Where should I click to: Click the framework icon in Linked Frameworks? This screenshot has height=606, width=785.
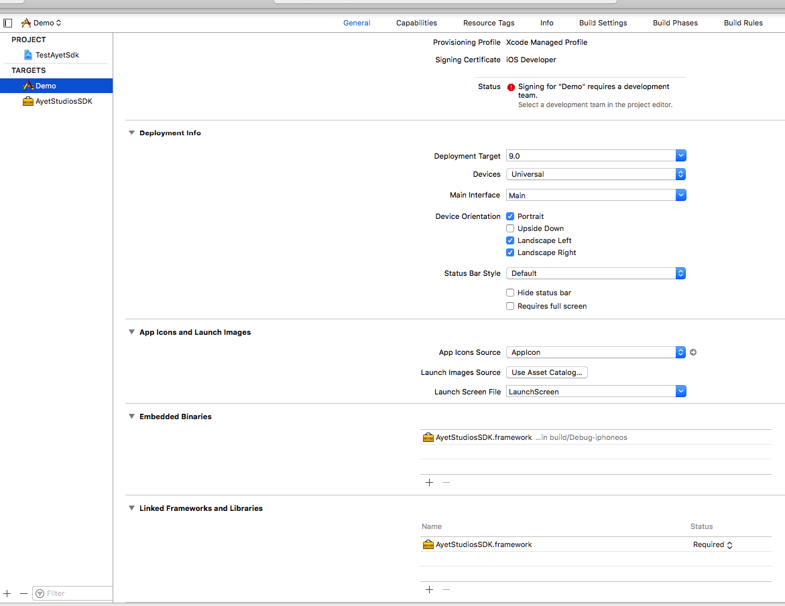tap(428, 544)
